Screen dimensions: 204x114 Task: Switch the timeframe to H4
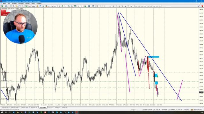pyautogui.click(x=151, y=6)
